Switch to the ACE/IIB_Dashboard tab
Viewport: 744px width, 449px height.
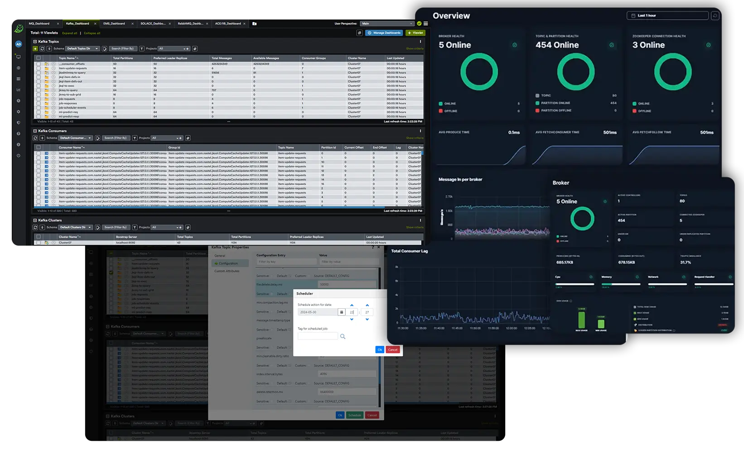point(228,24)
